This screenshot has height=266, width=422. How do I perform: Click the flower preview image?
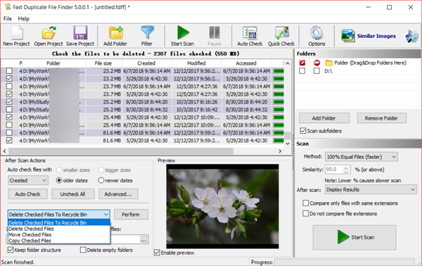point(222,206)
